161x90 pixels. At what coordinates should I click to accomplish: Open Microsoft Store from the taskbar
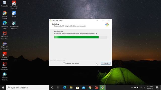(77, 87)
